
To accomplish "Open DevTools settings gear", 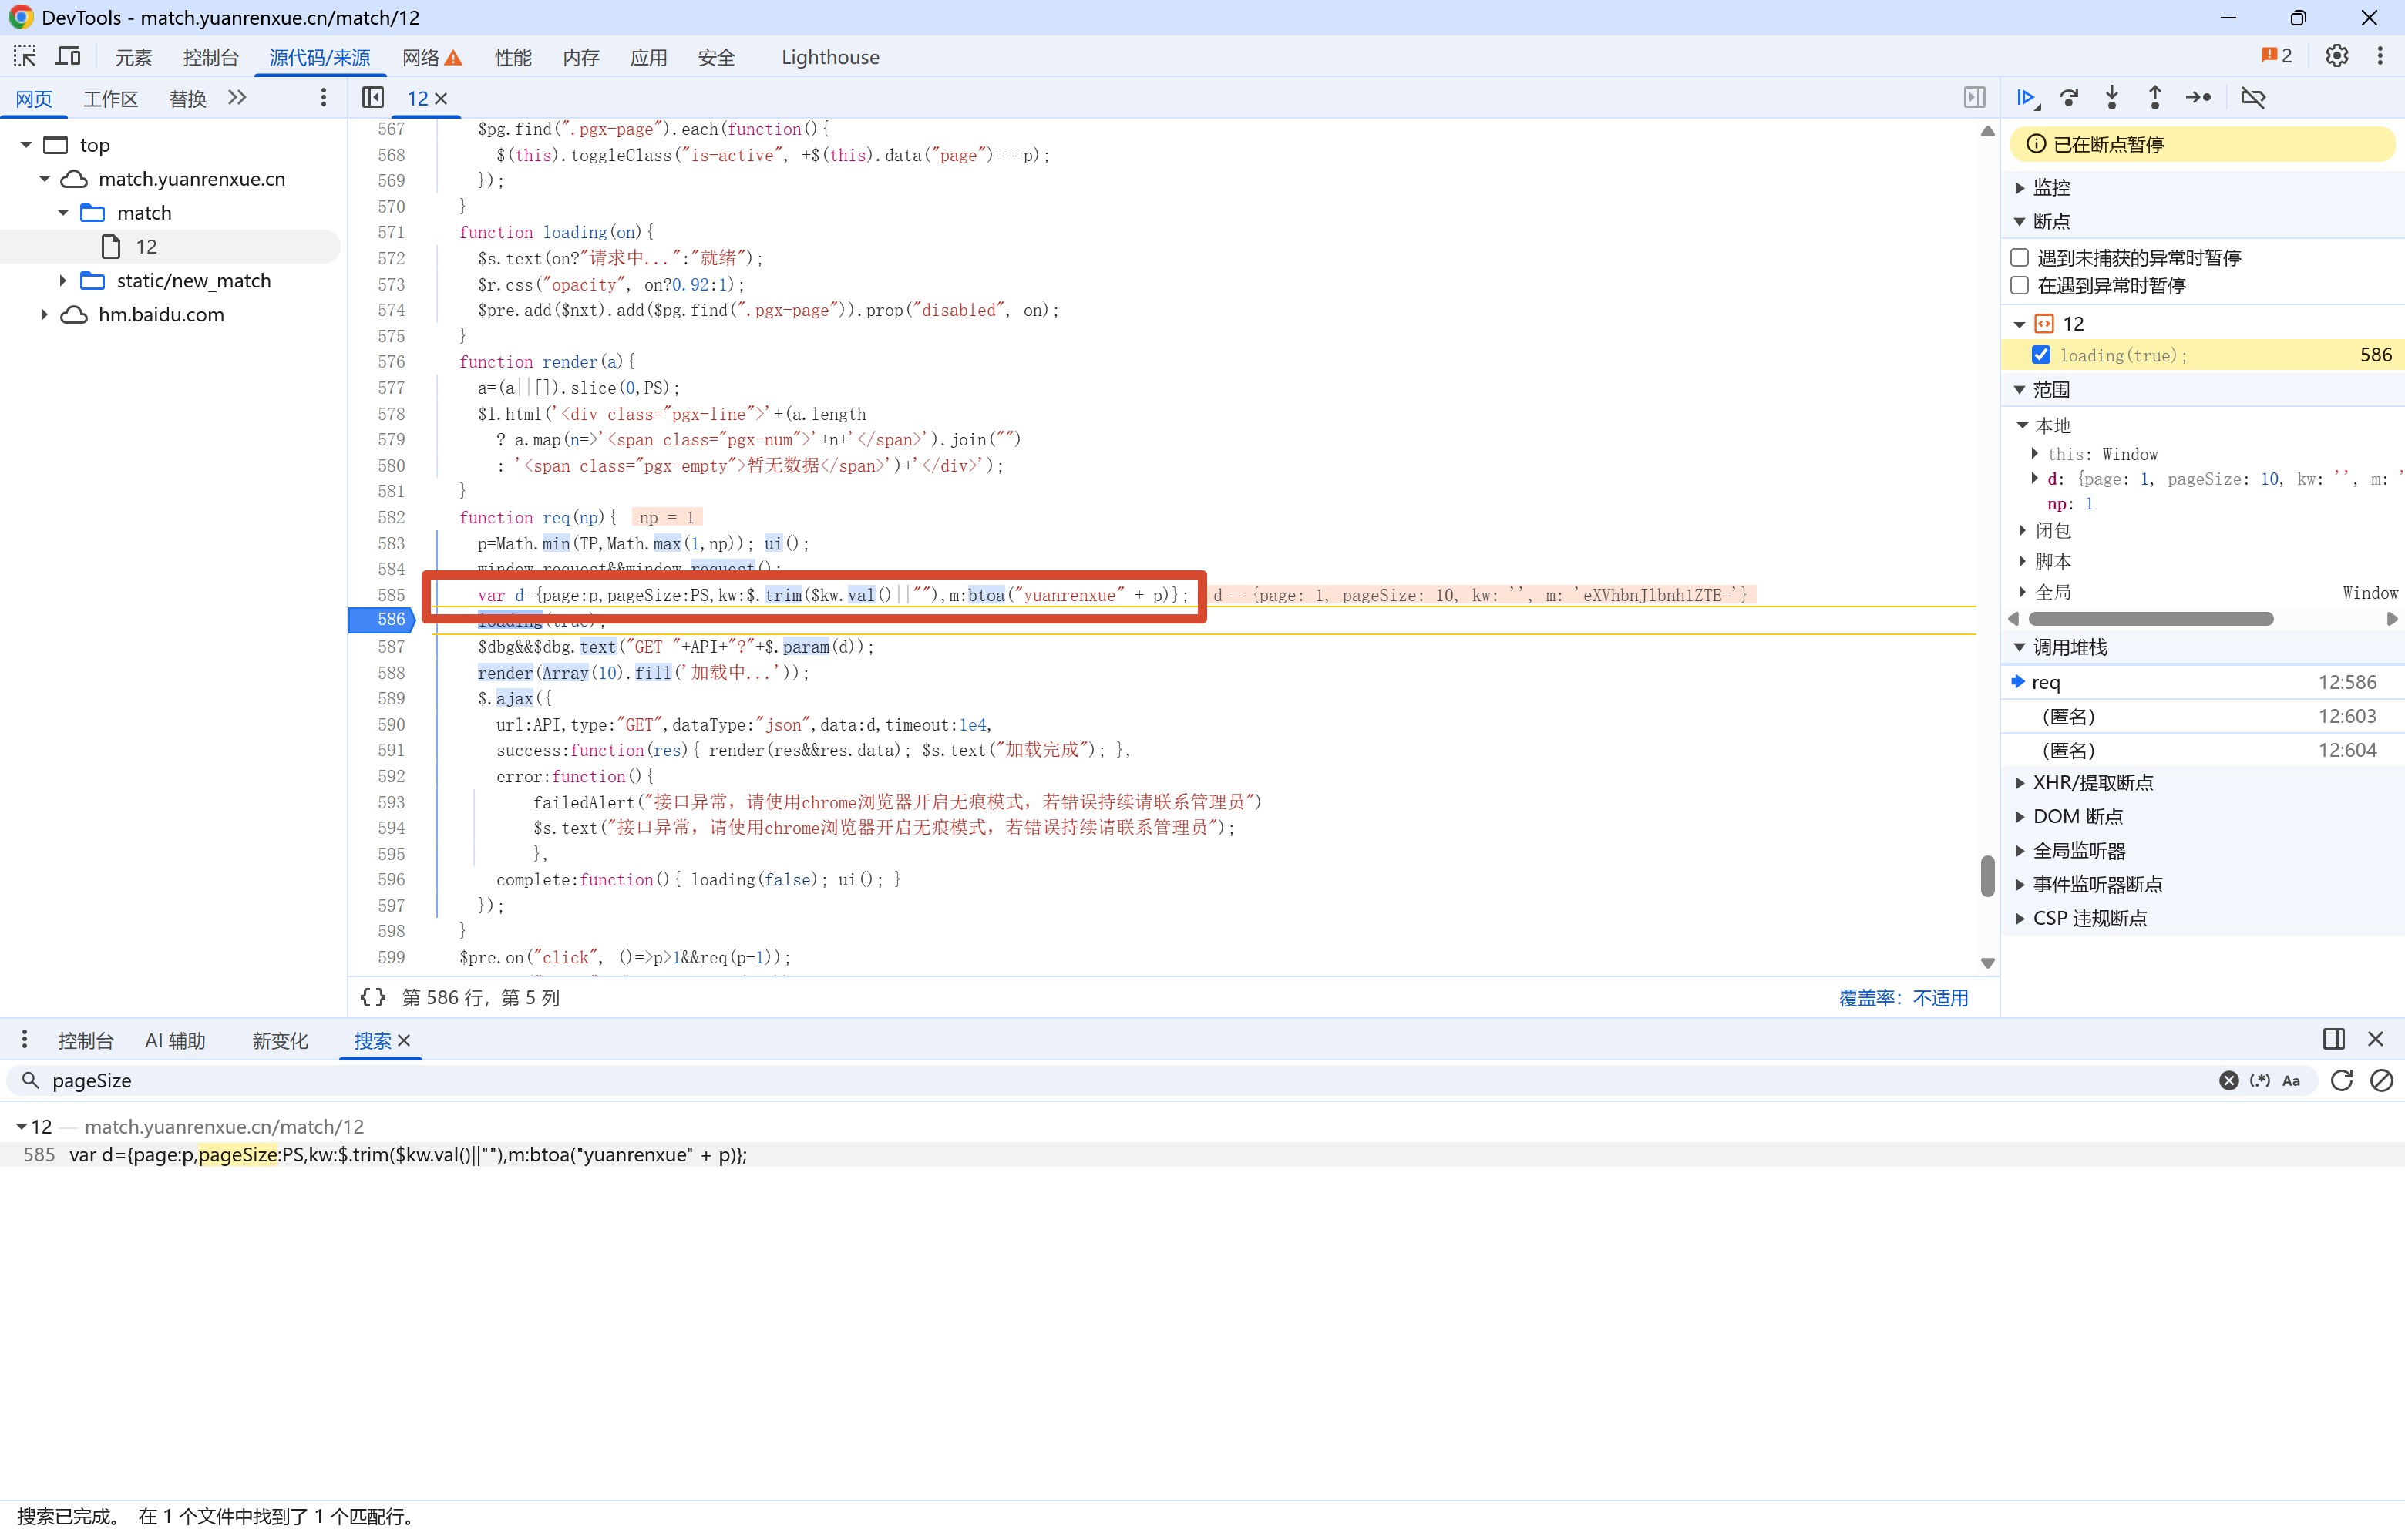I will tap(2336, 57).
